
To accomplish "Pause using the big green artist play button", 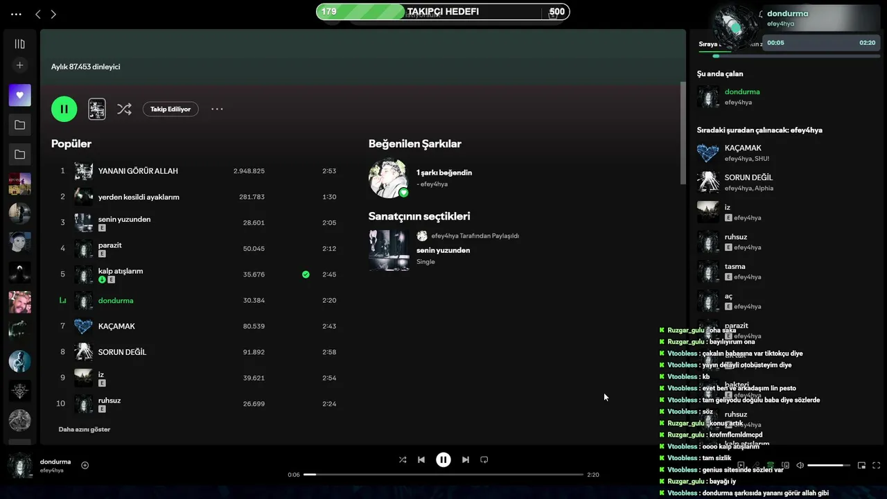I will pos(64,109).
